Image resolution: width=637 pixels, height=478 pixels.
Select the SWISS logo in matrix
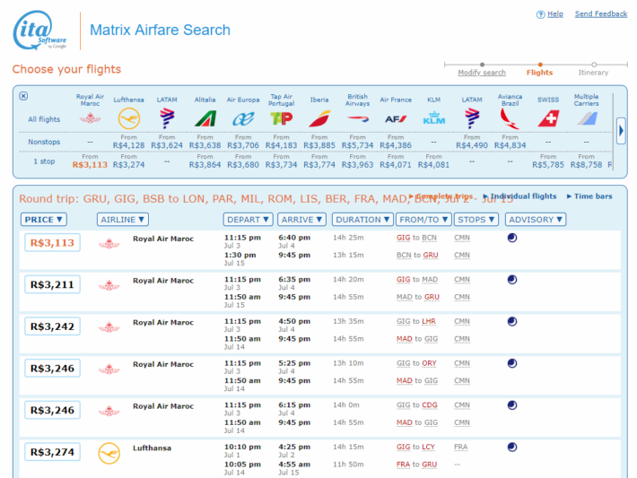(548, 118)
